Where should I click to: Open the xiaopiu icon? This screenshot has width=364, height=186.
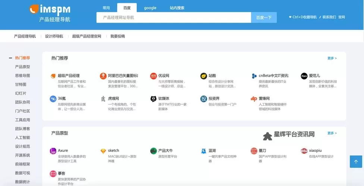(x=304, y=151)
